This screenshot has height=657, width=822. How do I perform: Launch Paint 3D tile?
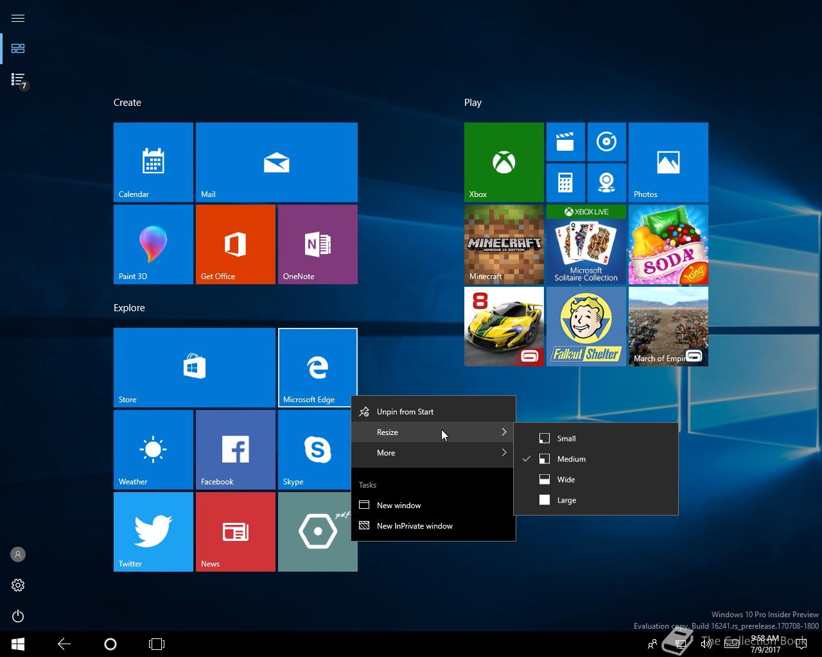pyautogui.click(x=153, y=244)
